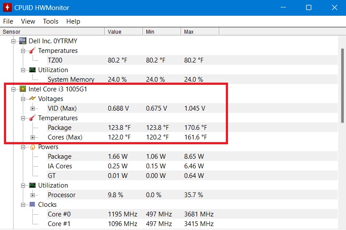This screenshot has width=346, height=230.
Task: Select the VID (Max) row label
Action: tap(62, 108)
